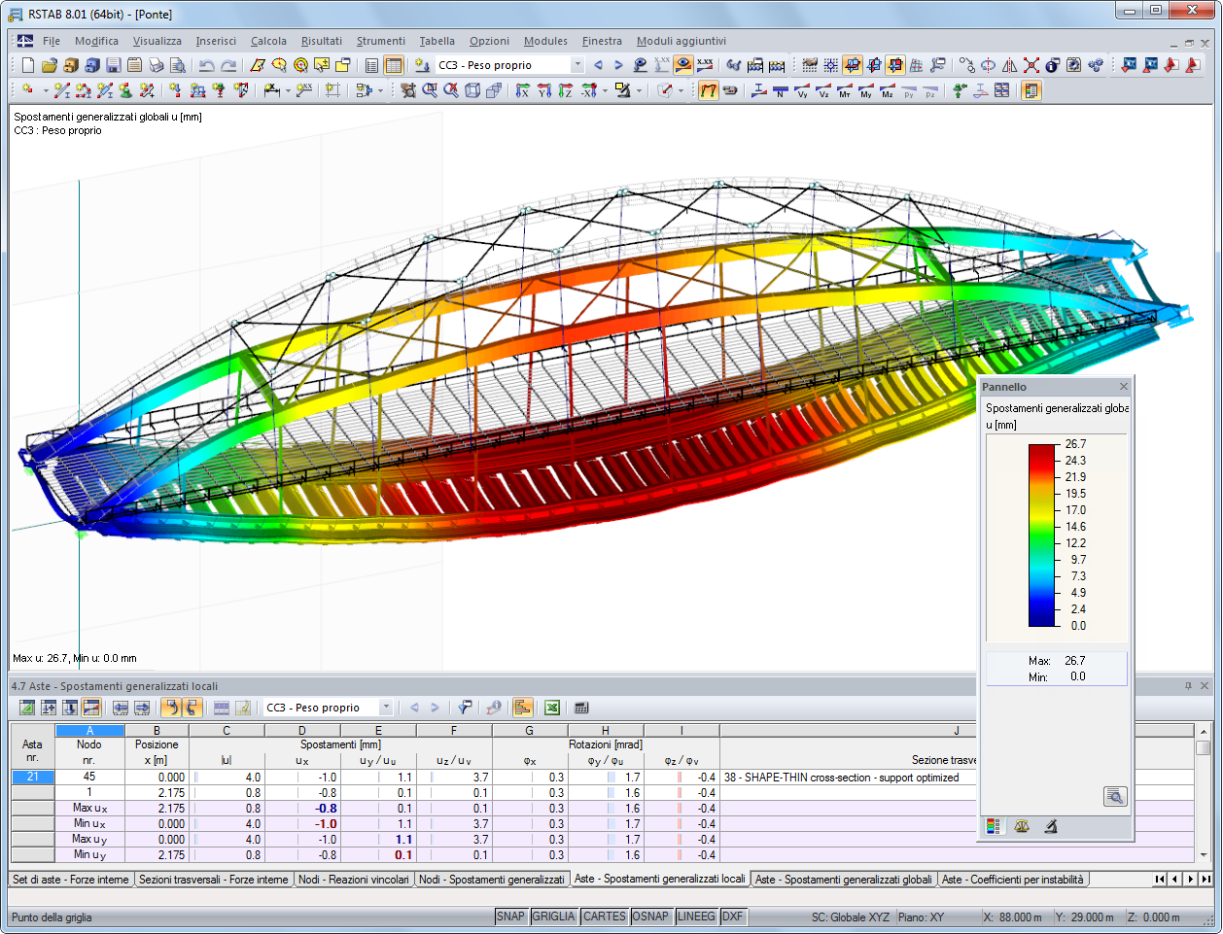The height and width of the screenshot is (934, 1223).
Task: Click the mirror tool icon
Action: tap(1010, 65)
